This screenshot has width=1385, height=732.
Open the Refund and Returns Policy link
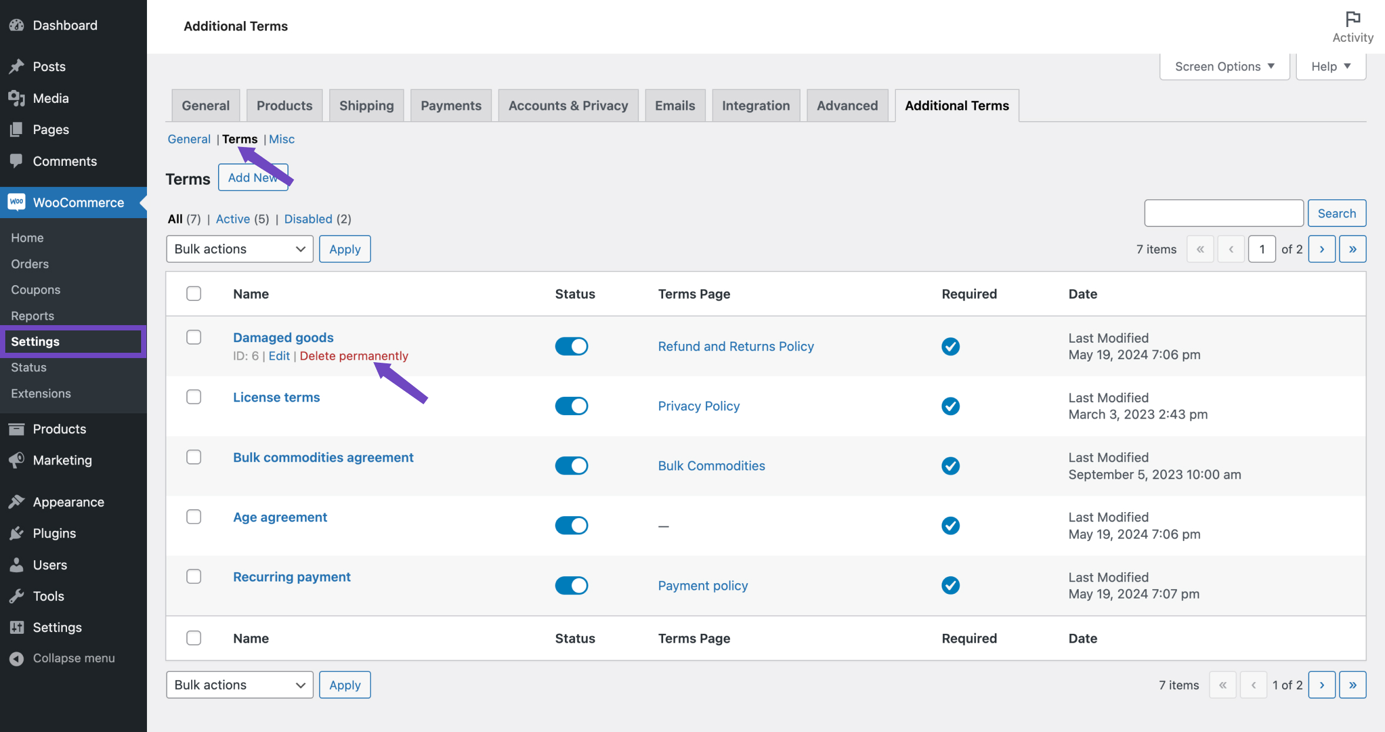[735, 346]
